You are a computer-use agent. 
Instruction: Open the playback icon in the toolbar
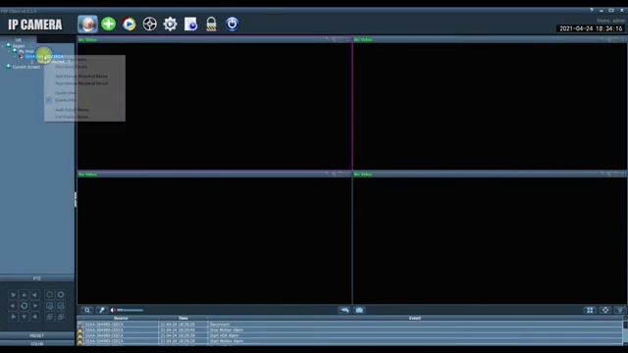(129, 24)
